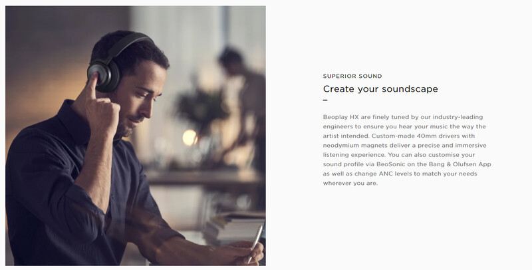
Task: Click the headphone headband on man's head
Action: [x=128, y=43]
